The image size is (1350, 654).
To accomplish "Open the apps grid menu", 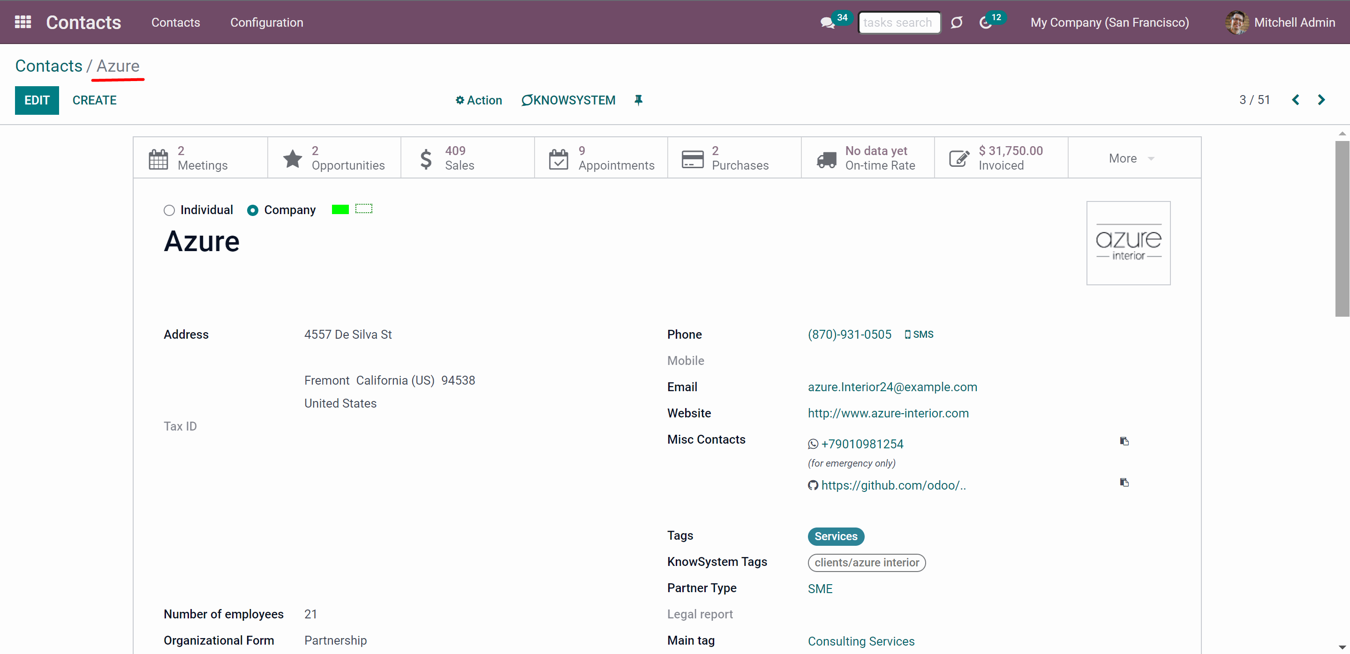I will 23,22.
